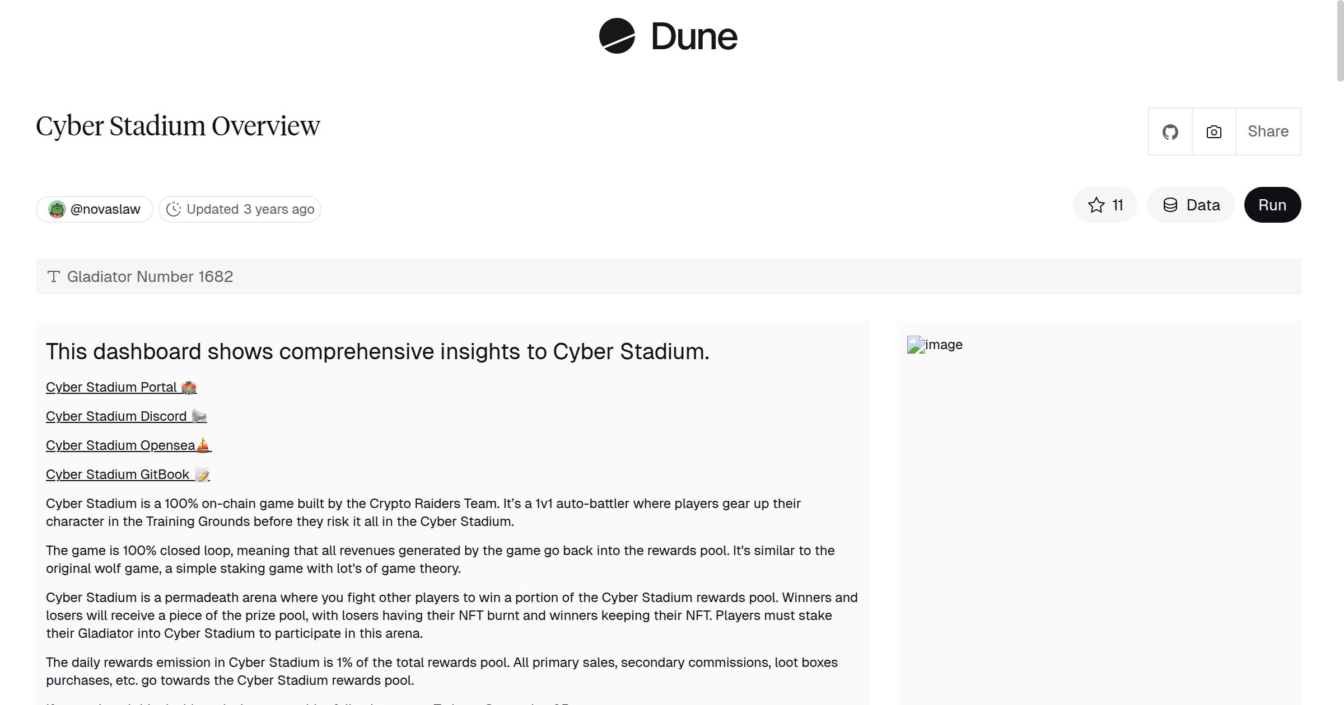Click the Share button
Image resolution: width=1344 pixels, height=705 pixels.
point(1268,131)
